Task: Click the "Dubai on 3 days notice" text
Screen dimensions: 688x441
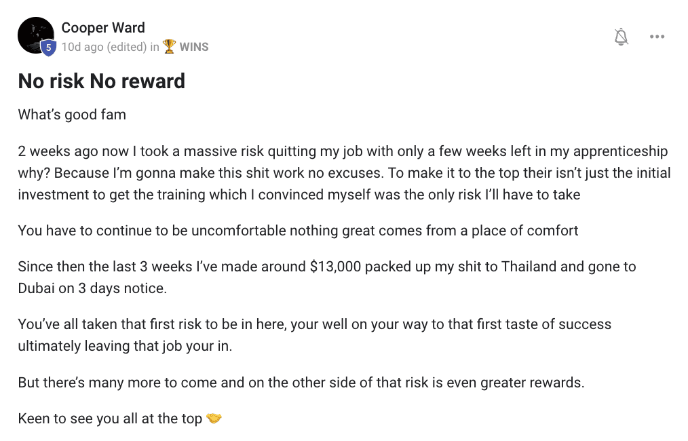Action: [92, 288]
